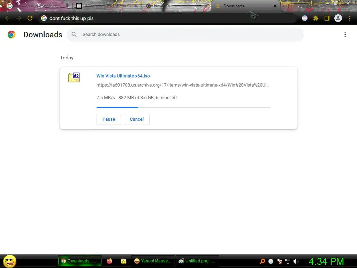
Task: Open the Chrome browser three-dot menu
Action: click(x=349, y=18)
